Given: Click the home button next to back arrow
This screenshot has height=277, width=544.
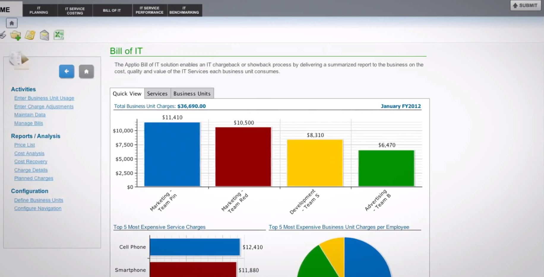Looking at the screenshot, I should 86,71.
